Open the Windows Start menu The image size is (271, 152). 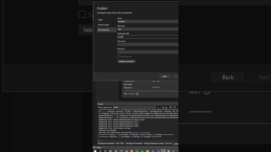pos(95,151)
